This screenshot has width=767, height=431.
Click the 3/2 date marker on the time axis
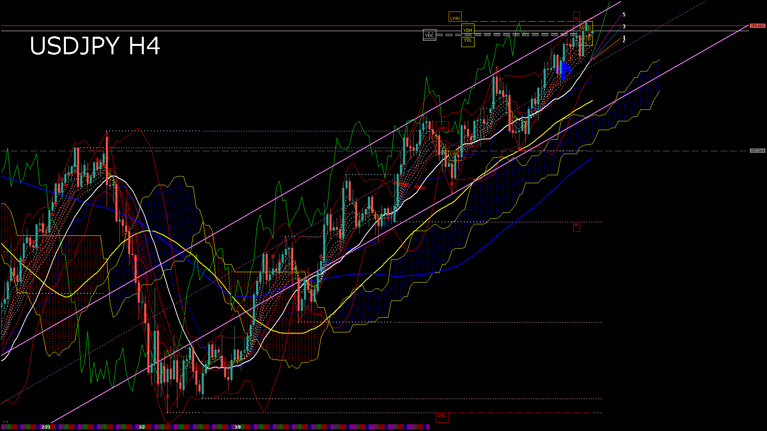coord(142,427)
